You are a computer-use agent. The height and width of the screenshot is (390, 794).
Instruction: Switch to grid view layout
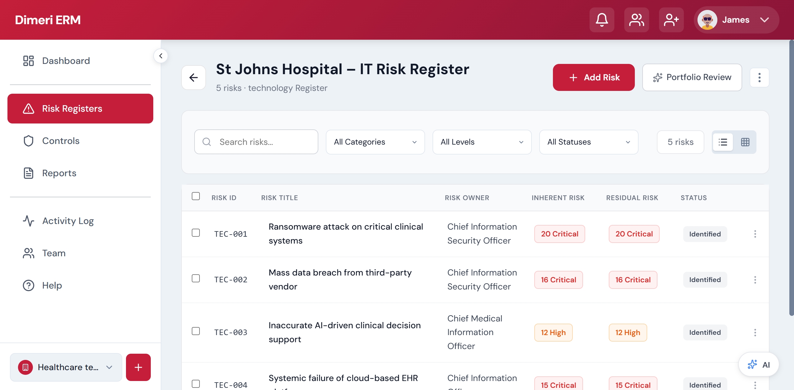[x=745, y=142]
